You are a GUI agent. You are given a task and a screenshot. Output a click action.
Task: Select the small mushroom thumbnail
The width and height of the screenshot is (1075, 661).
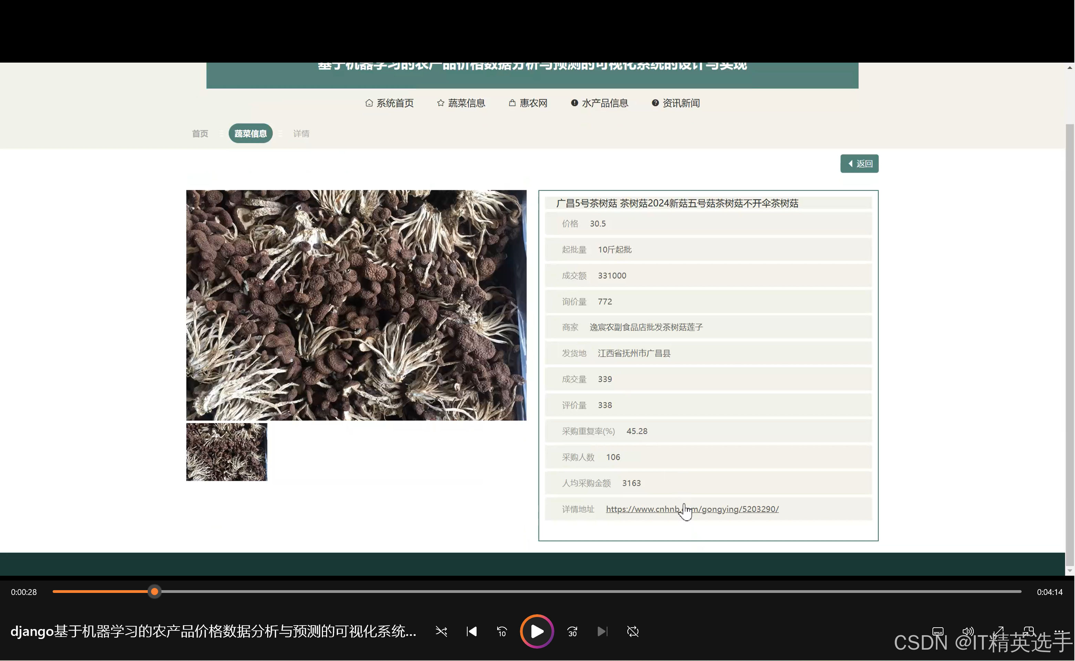(x=226, y=452)
